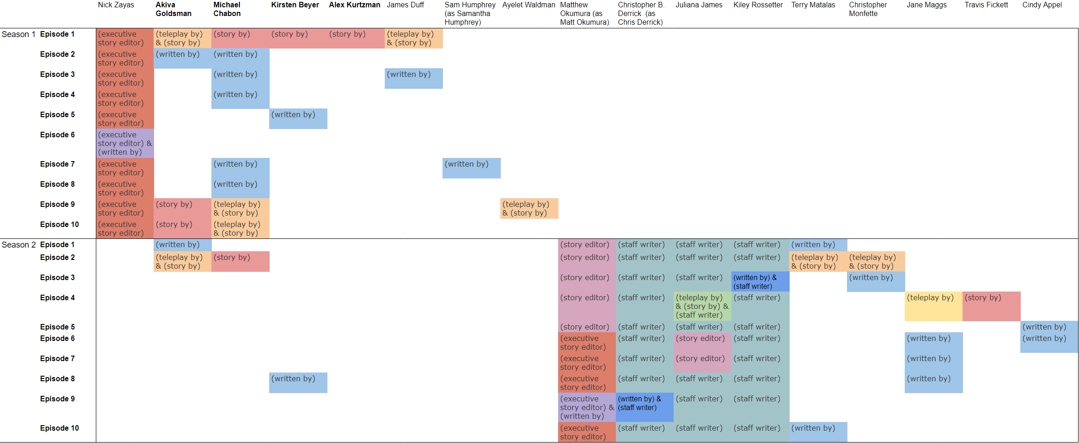
Task: Click the Christopher B. Derrick column header
Action: pyautogui.click(x=641, y=14)
